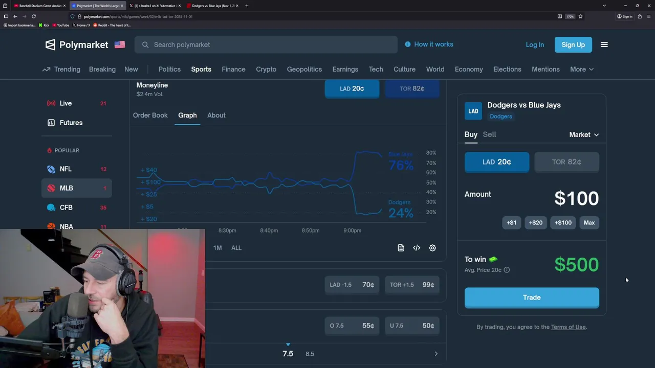Click the LAD team badge in trade panel
Screen dimensions: 655x368
click(473, 111)
